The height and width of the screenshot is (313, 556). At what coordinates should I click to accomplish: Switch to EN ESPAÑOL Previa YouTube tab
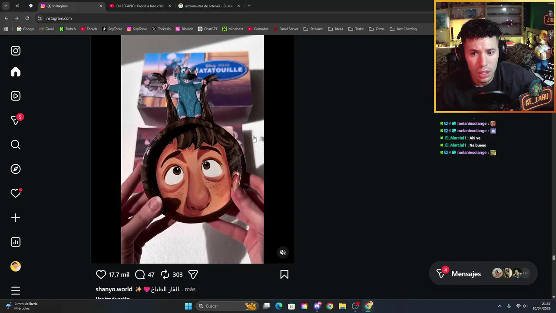[139, 6]
